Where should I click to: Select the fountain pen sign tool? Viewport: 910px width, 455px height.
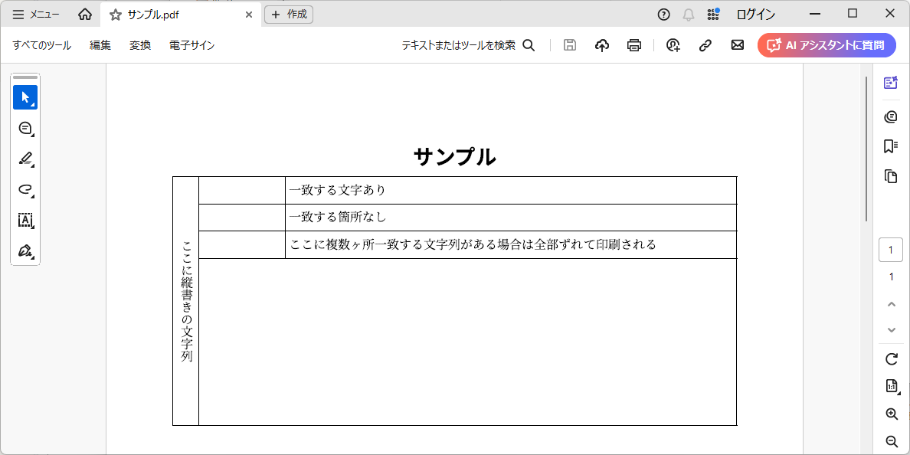[25, 250]
